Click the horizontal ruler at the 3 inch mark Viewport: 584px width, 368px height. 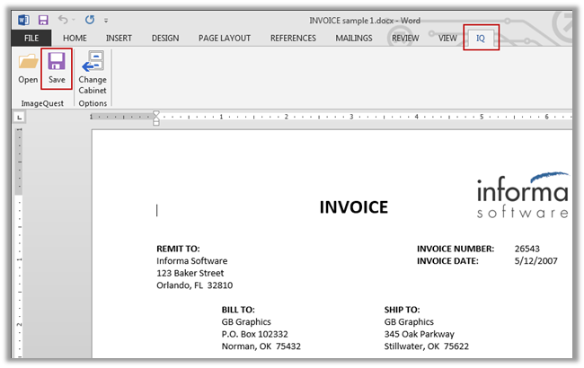click(351, 117)
